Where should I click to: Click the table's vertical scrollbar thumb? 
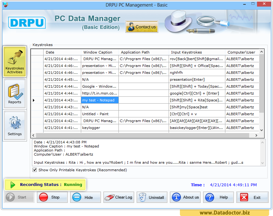tap(261, 83)
